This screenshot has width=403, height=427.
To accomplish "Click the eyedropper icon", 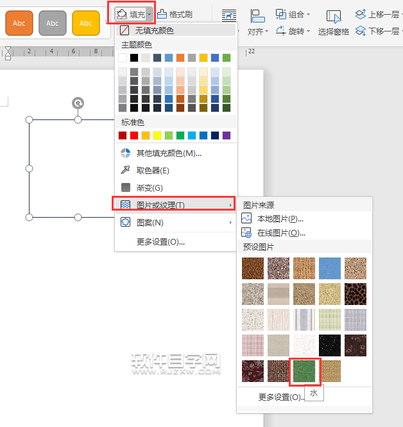I will pyautogui.click(x=125, y=170).
